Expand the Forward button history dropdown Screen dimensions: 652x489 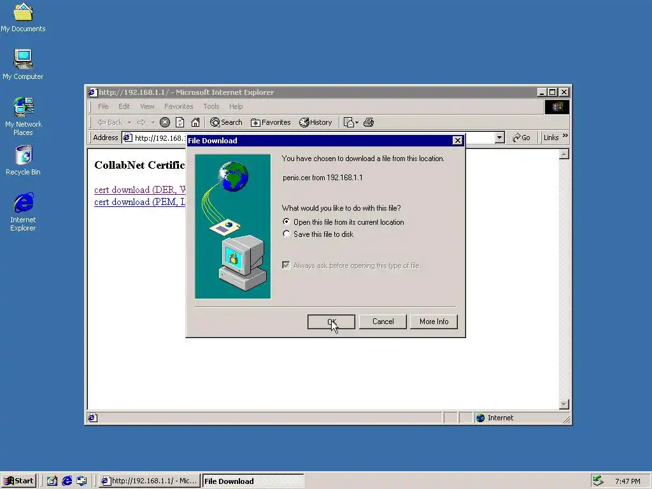[153, 122]
